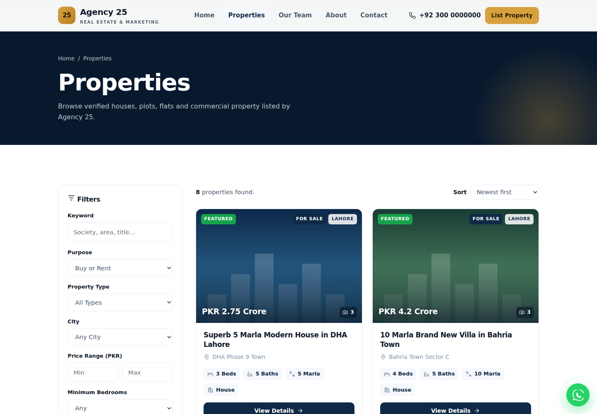Click the Filters funnel icon
Viewport: 597px width, 414px height.
tap(71, 198)
